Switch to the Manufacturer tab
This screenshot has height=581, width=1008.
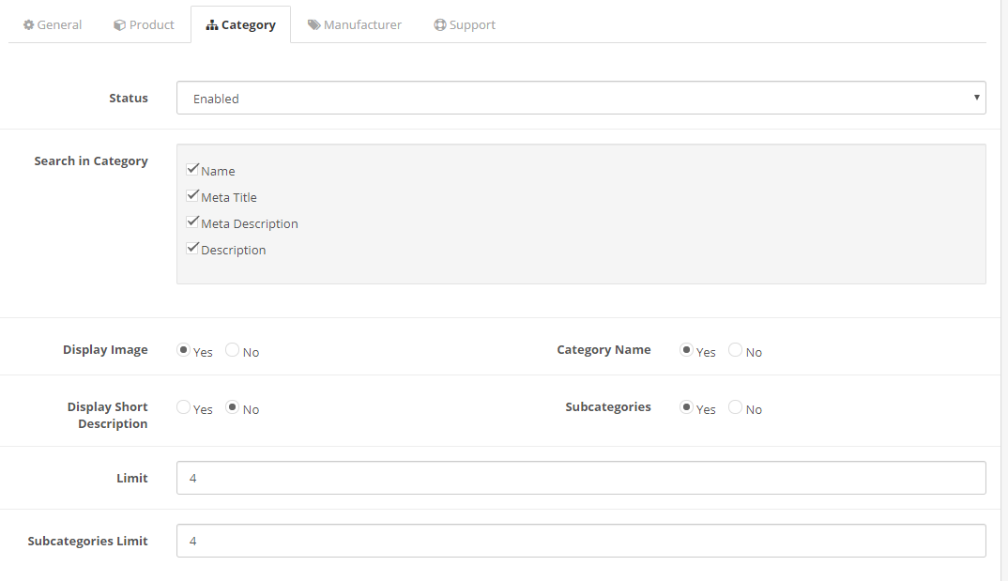355,25
